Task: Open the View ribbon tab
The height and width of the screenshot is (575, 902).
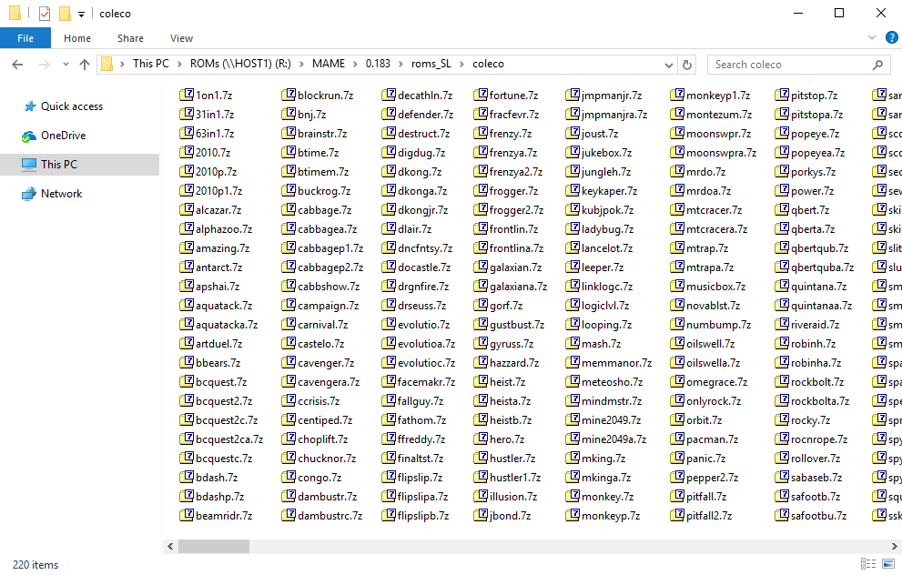Action: [x=181, y=38]
